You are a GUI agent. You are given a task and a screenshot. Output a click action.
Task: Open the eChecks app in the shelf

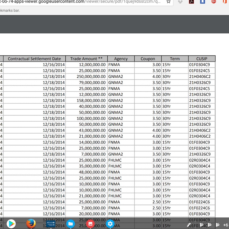tap(51, 224)
